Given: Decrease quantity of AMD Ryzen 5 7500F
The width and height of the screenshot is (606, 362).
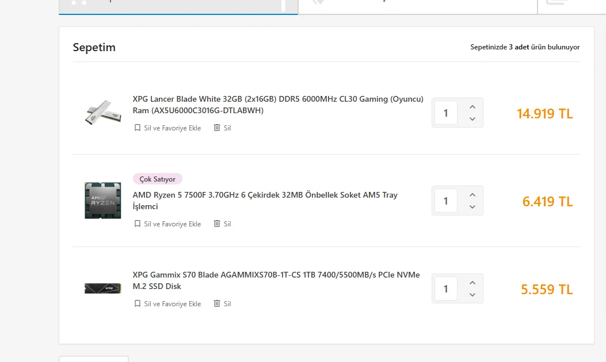Looking at the screenshot, I should click(472, 207).
